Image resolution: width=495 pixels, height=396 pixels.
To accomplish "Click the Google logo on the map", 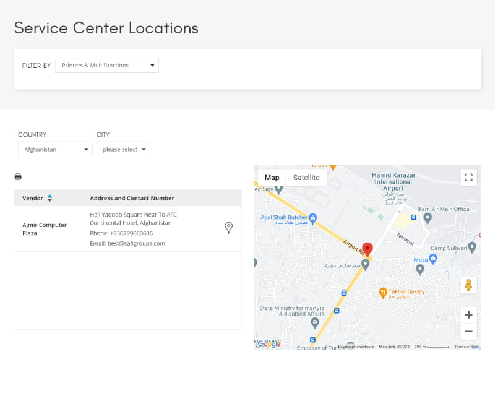I will [x=269, y=345].
